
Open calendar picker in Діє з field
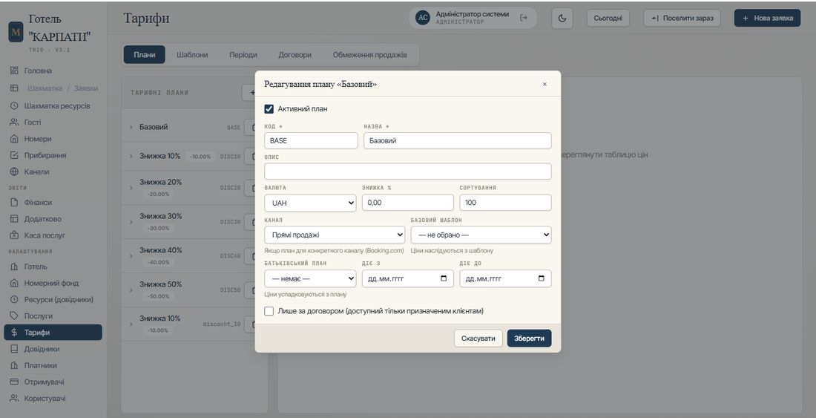coord(444,278)
